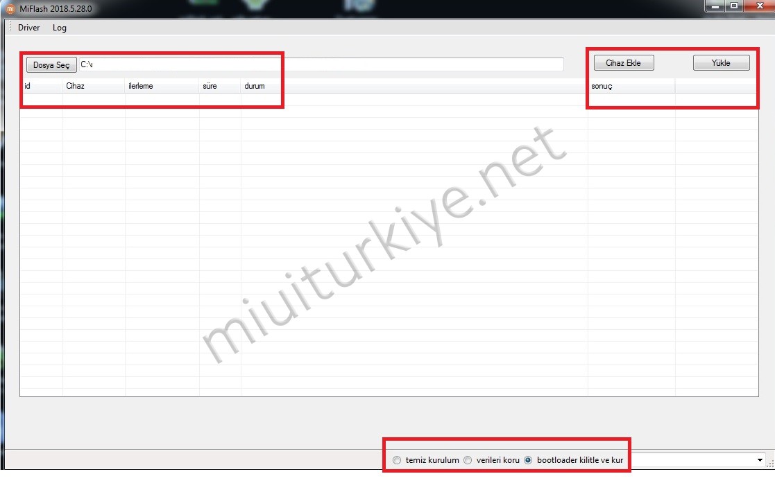The image size is (775, 492).
Task: Choose the verileri koru radio option
Action: 468,460
